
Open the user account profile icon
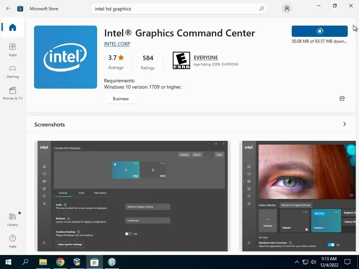click(287, 9)
